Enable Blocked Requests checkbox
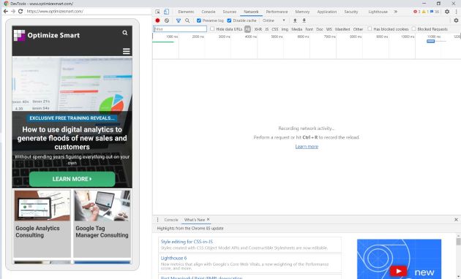Viewport: 461px width, 279px height. (x=413, y=29)
